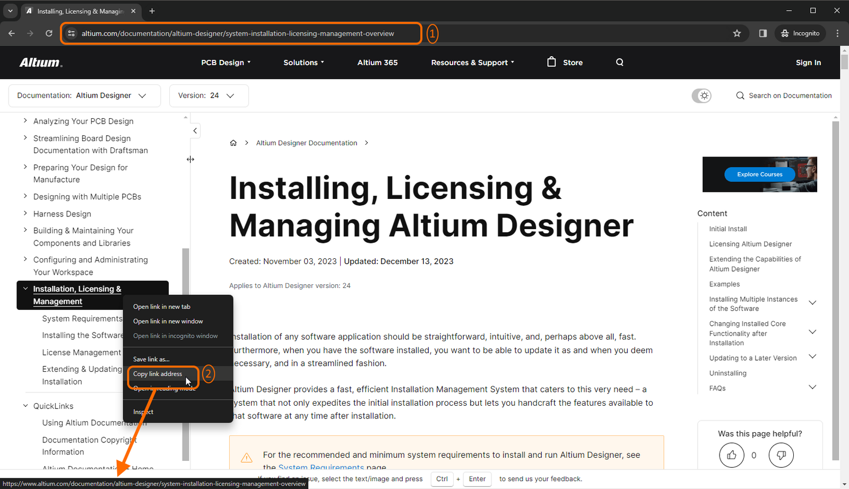Open the tab search dropdown arrow
Viewport: 849px width, 489px height.
(x=10, y=11)
